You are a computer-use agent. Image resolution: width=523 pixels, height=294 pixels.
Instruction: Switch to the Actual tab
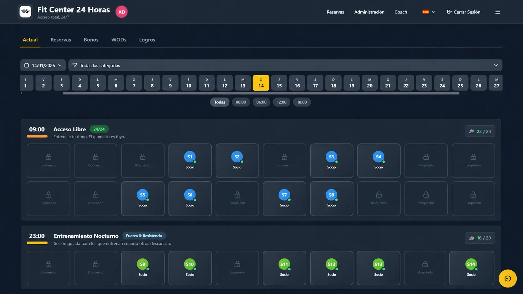tap(30, 40)
